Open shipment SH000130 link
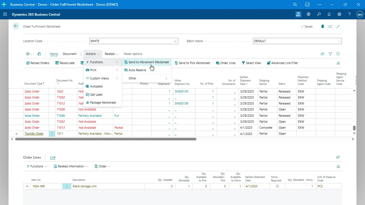This screenshot has height=205, width=365. click(181, 91)
